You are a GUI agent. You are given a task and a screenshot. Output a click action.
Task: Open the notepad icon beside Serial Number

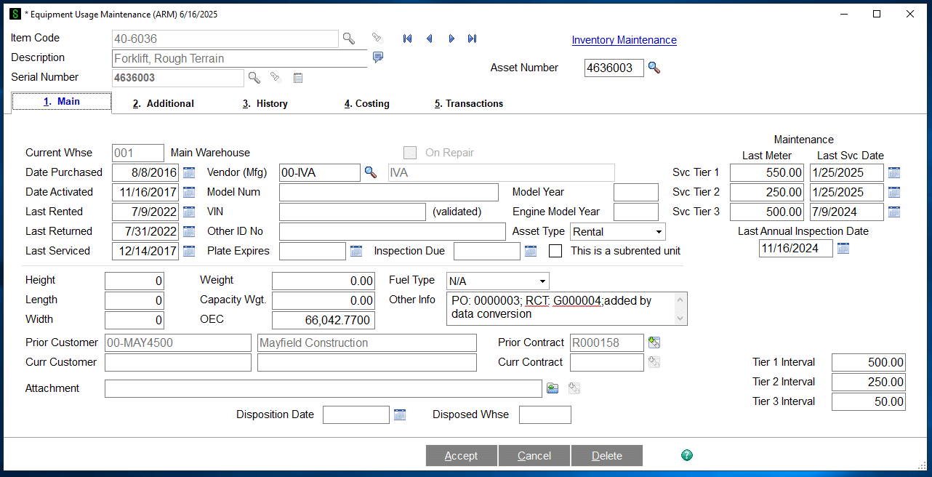click(298, 77)
